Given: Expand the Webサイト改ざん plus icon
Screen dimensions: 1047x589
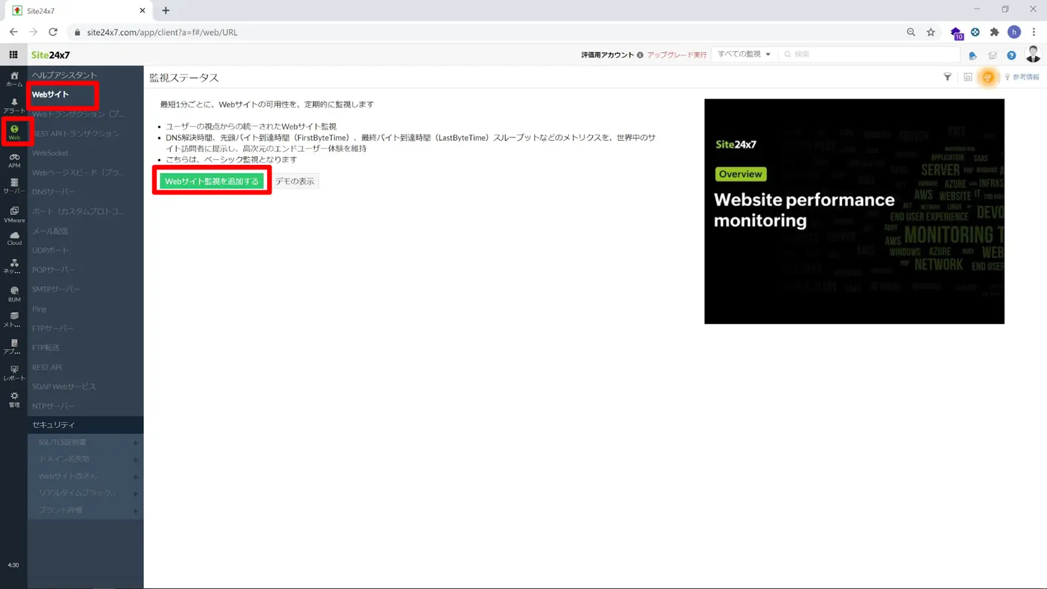Looking at the screenshot, I should coord(135,477).
